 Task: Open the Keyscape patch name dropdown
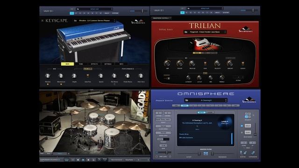pyautogui.click(x=94, y=21)
